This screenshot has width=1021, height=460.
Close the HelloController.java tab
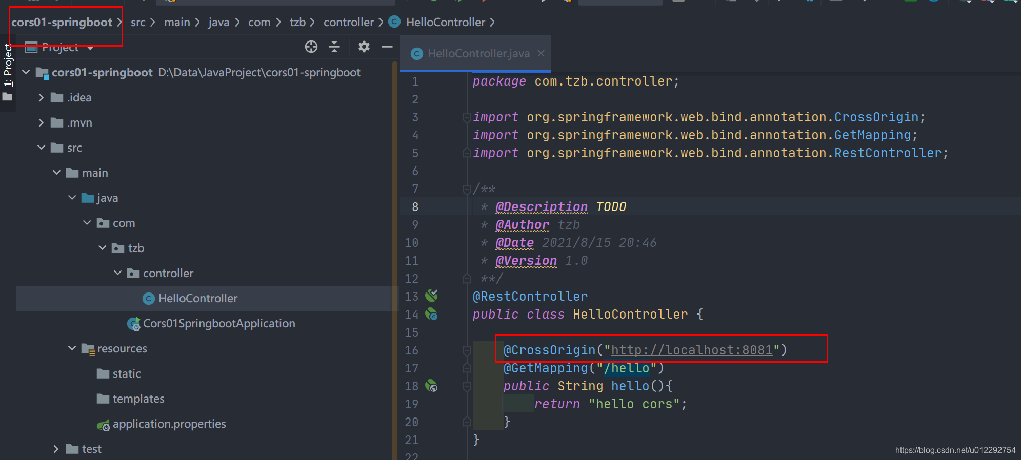pyautogui.click(x=541, y=53)
